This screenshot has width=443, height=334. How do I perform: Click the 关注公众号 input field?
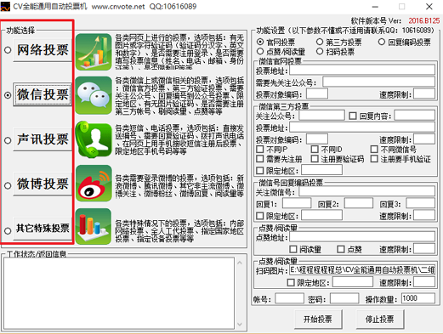point(321,116)
